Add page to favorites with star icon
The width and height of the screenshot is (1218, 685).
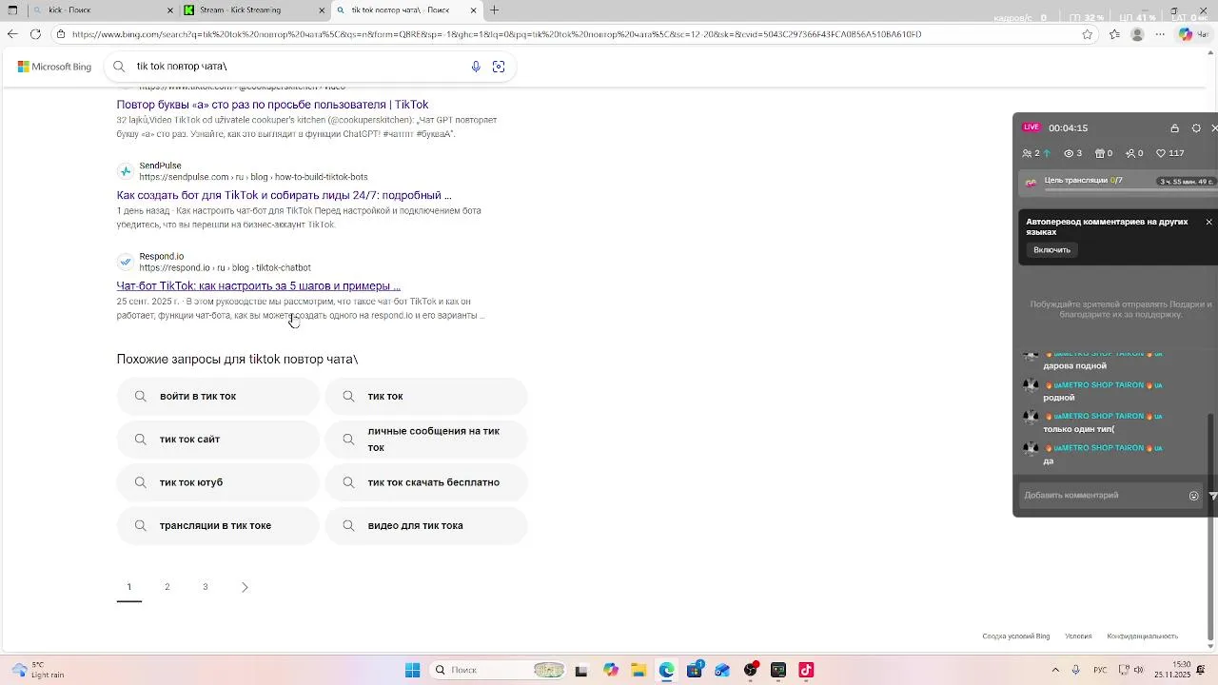pyautogui.click(x=1088, y=34)
